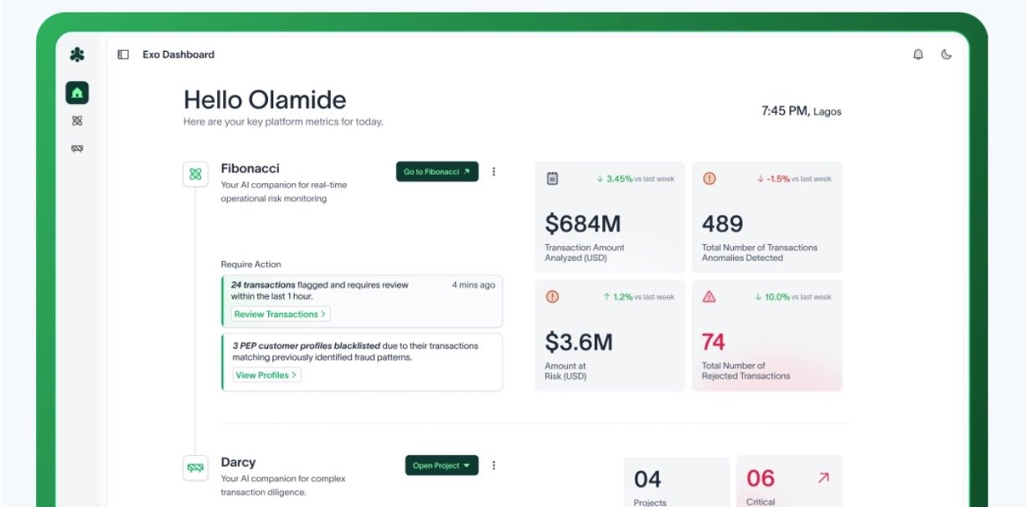Viewport: 1027px width, 507px height.
Task: Click the calendar icon on $684M card
Action: click(552, 178)
